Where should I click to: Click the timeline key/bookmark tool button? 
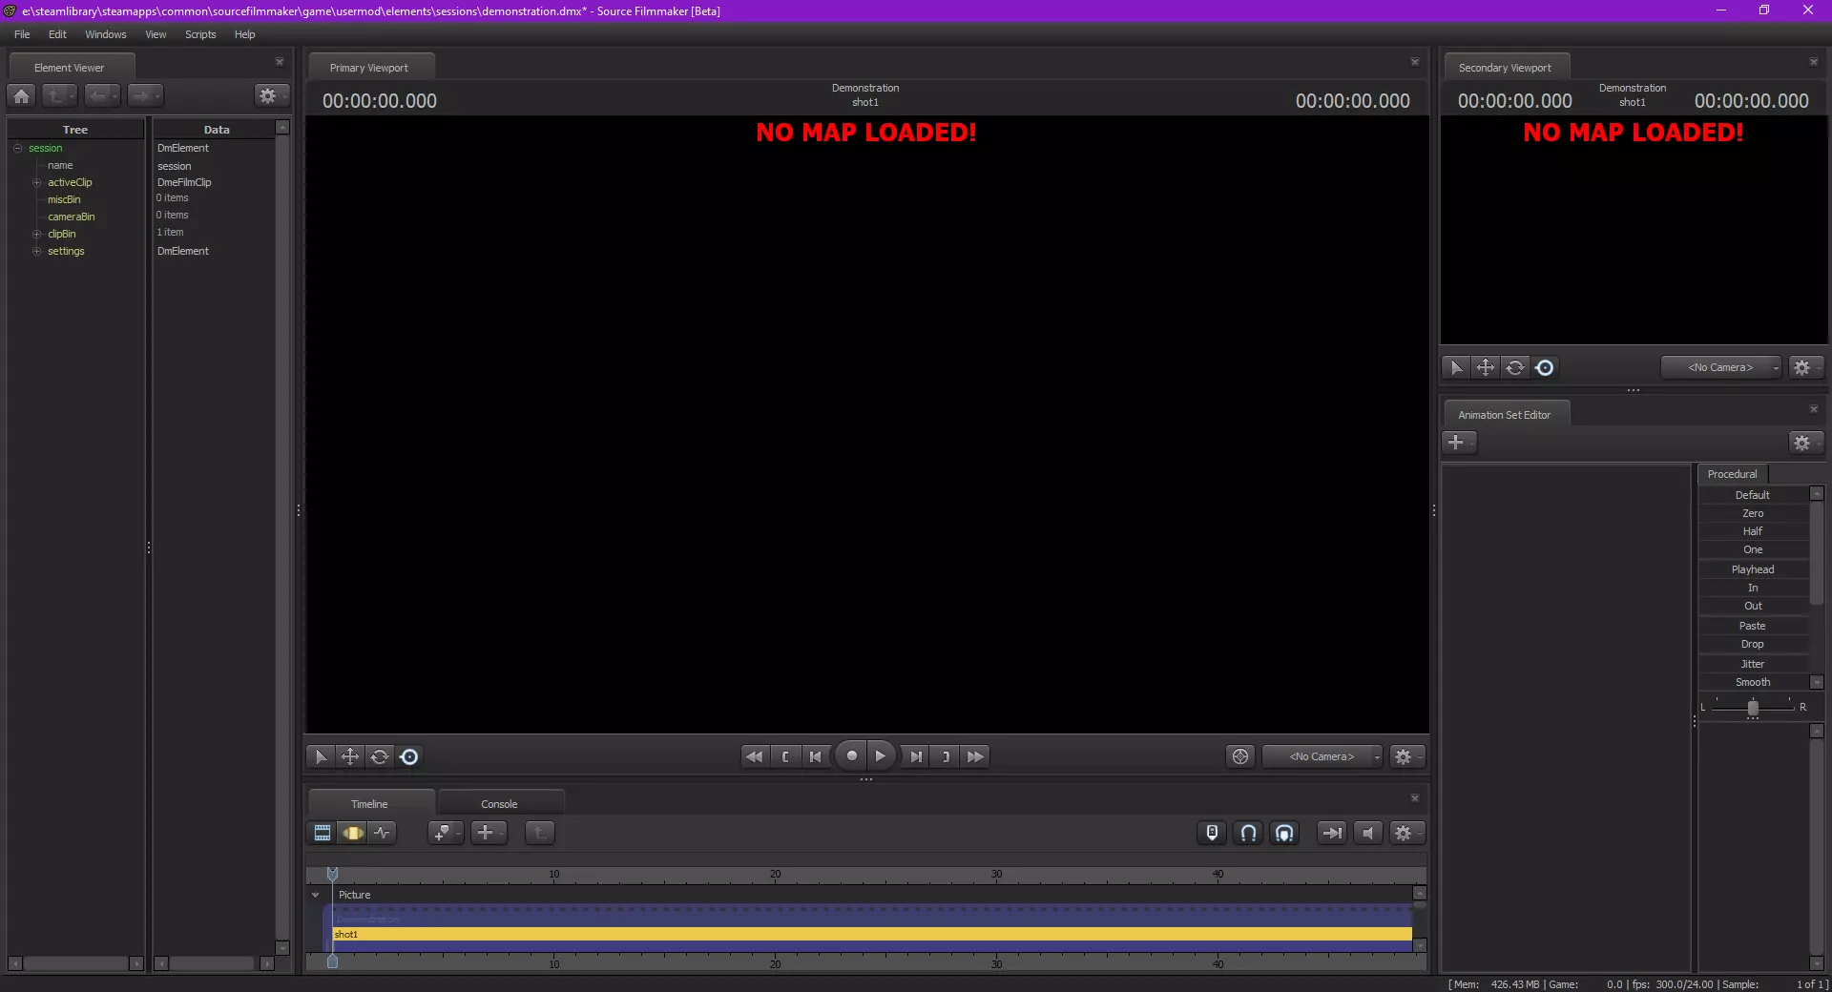(445, 833)
